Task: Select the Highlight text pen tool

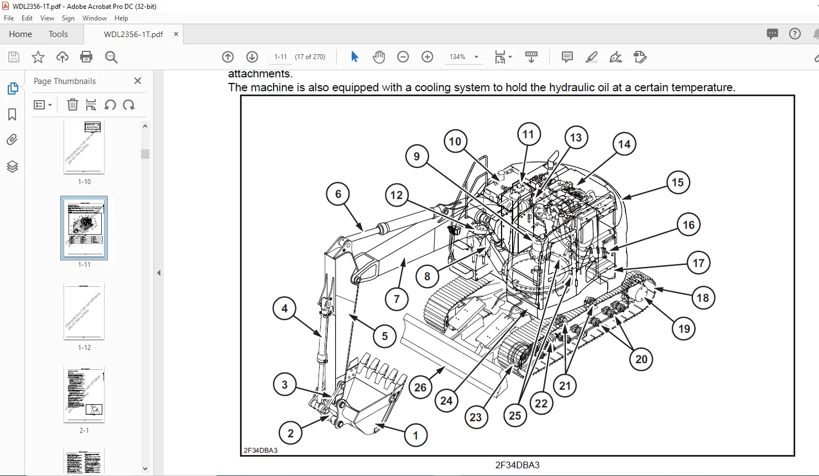Action: [592, 57]
